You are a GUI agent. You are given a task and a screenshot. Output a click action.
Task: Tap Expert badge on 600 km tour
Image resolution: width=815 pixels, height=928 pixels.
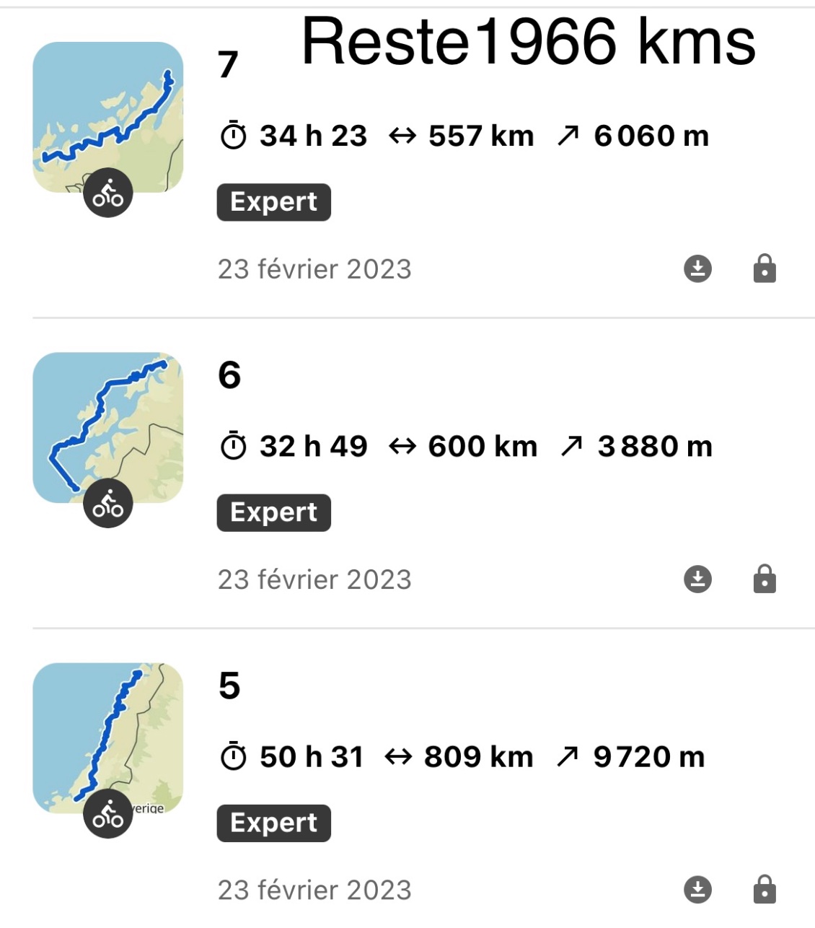pyautogui.click(x=274, y=512)
